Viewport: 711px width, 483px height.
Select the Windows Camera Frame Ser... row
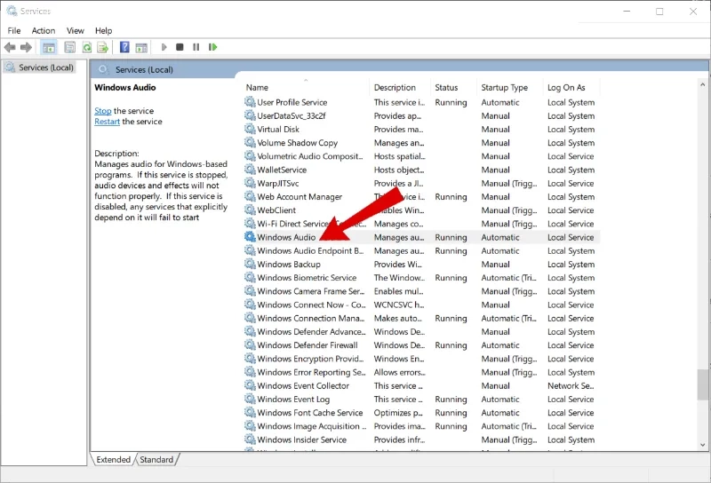[x=421, y=291]
